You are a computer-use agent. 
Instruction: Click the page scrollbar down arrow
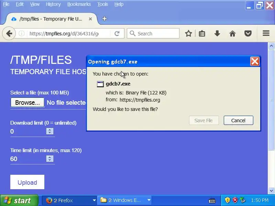(x=271, y=191)
